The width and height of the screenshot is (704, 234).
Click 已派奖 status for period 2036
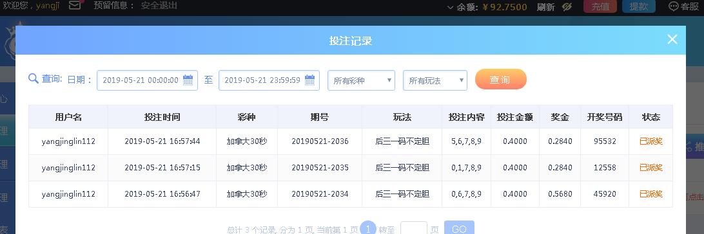click(x=651, y=141)
